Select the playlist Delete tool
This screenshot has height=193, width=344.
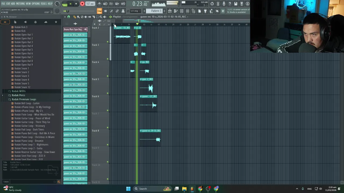pyautogui.click(x=82, y=17)
